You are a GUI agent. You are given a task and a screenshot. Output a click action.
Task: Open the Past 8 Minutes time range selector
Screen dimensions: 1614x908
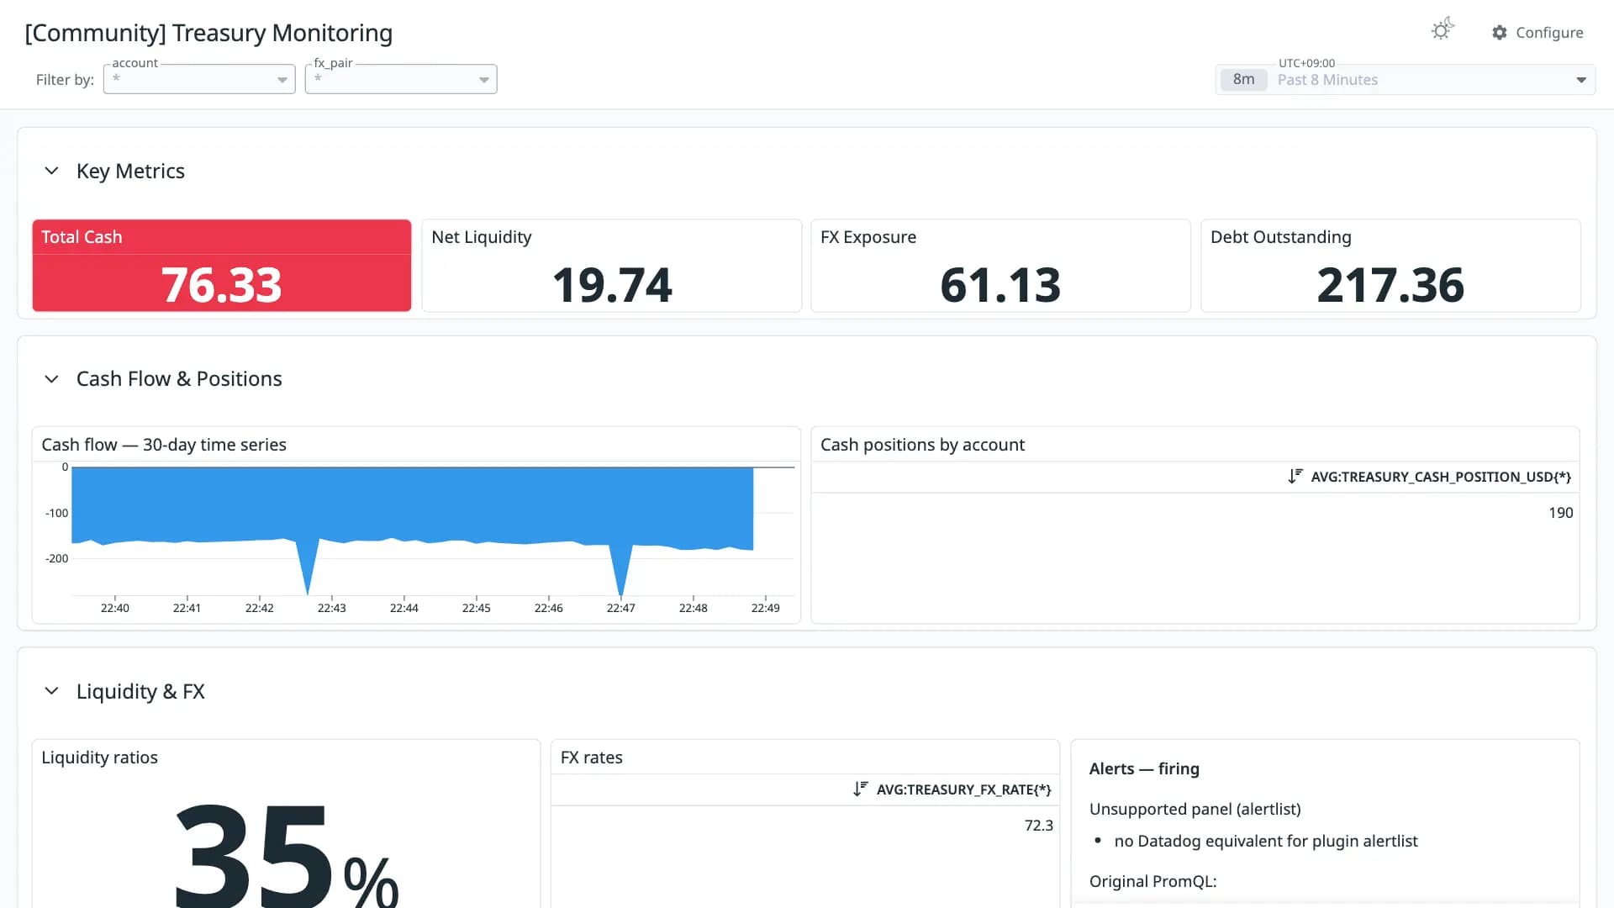point(1406,80)
